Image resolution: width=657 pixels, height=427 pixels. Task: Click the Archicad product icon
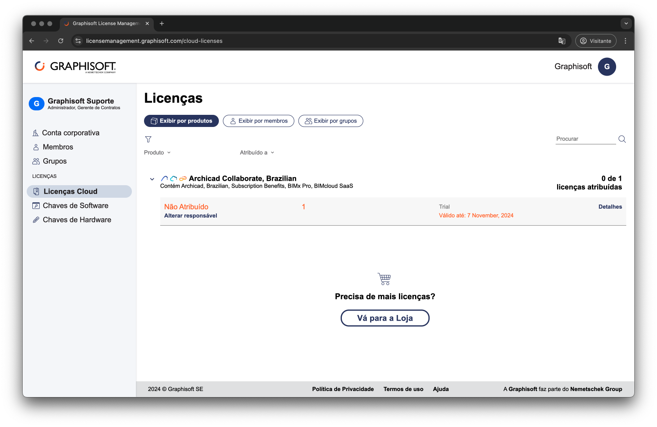click(x=164, y=178)
